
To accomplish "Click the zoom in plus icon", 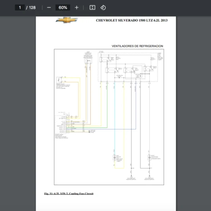I will [77, 7].
